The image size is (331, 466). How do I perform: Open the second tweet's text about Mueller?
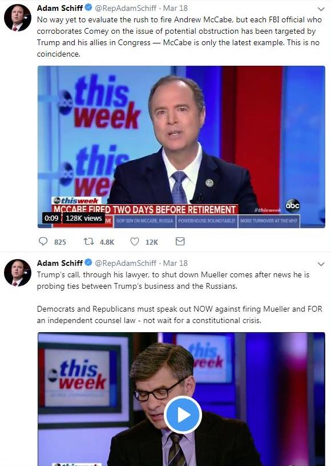pos(179,297)
